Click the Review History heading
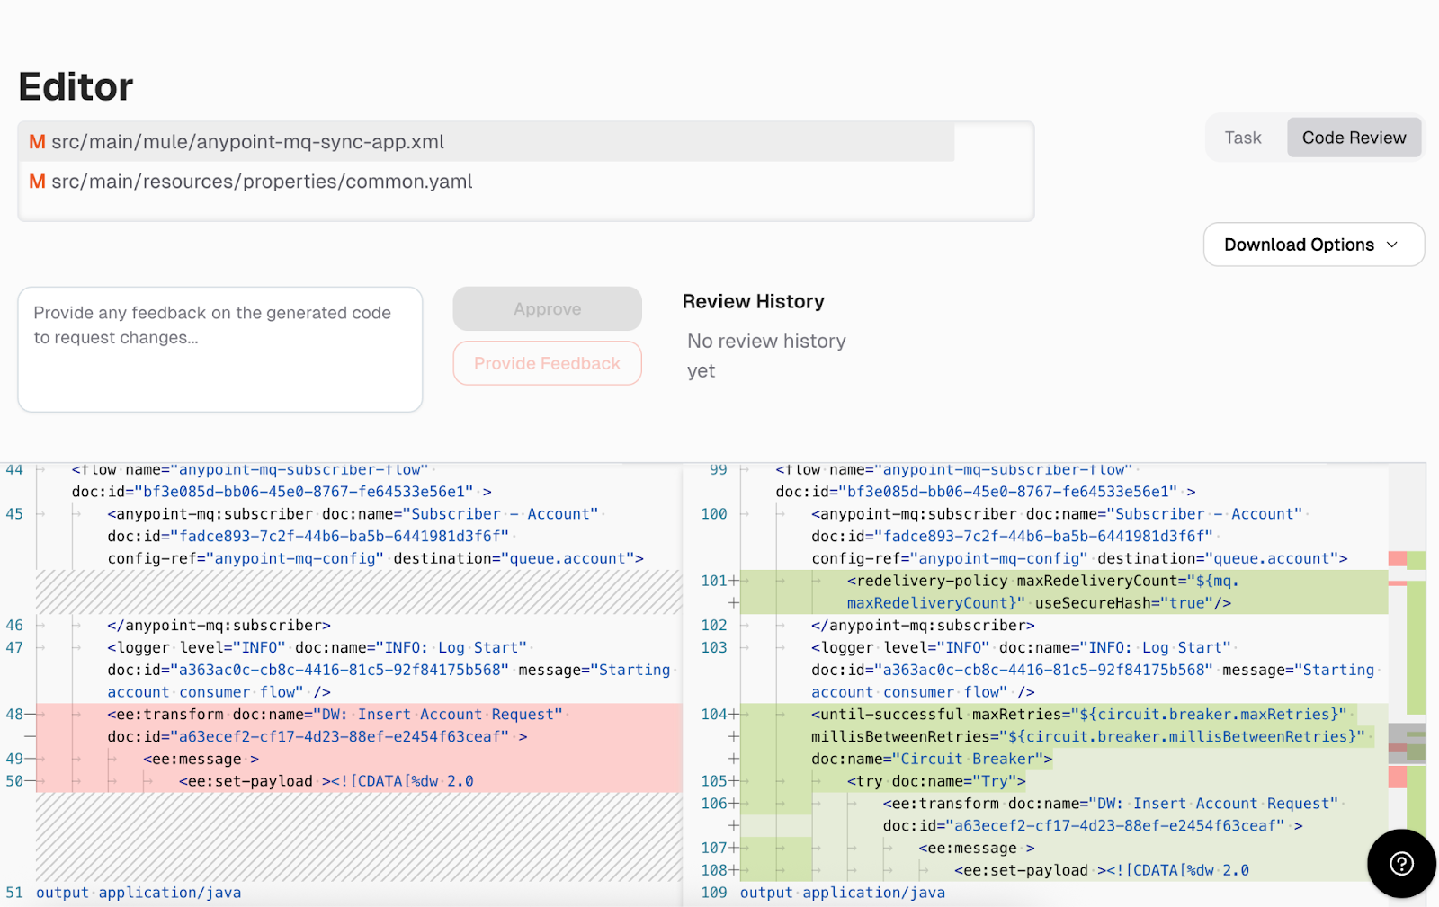 pyautogui.click(x=754, y=301)
